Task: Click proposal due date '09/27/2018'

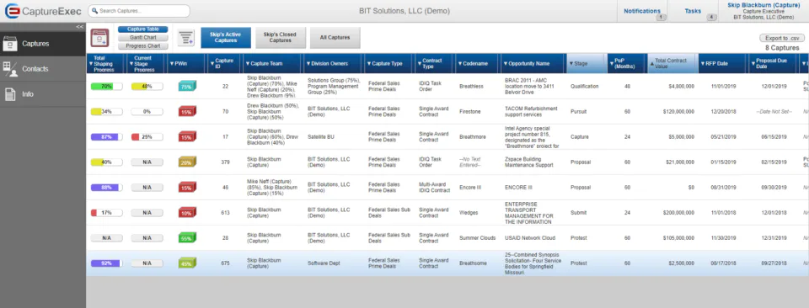Action: [773, 263]
